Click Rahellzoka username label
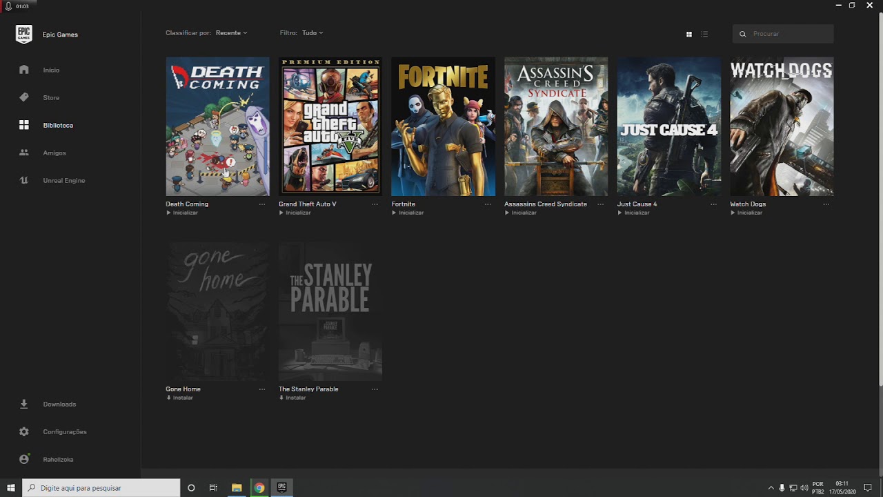 [x=58, y=459]
